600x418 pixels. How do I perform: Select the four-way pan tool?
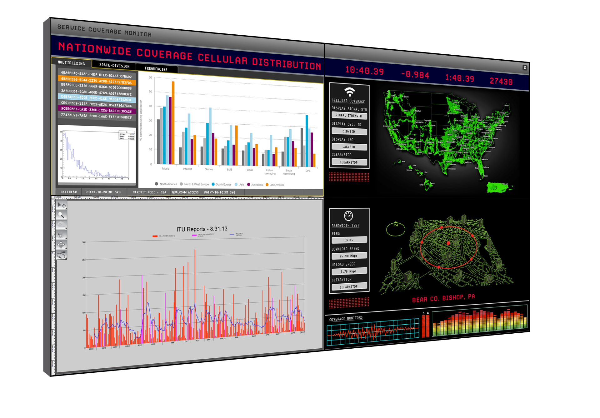(61, 245)
